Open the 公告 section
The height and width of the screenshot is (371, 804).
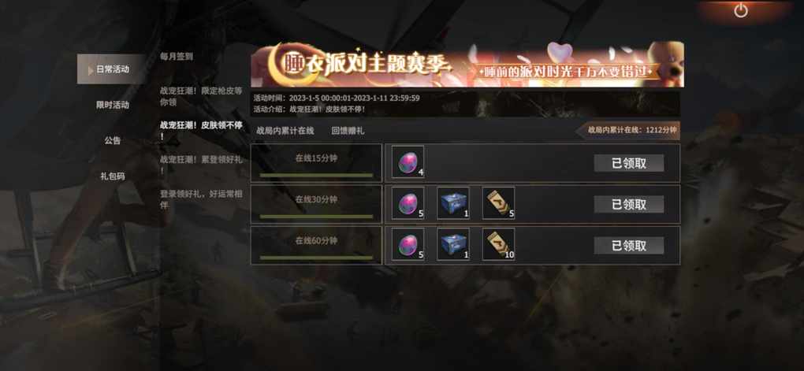tap(112, 140)
